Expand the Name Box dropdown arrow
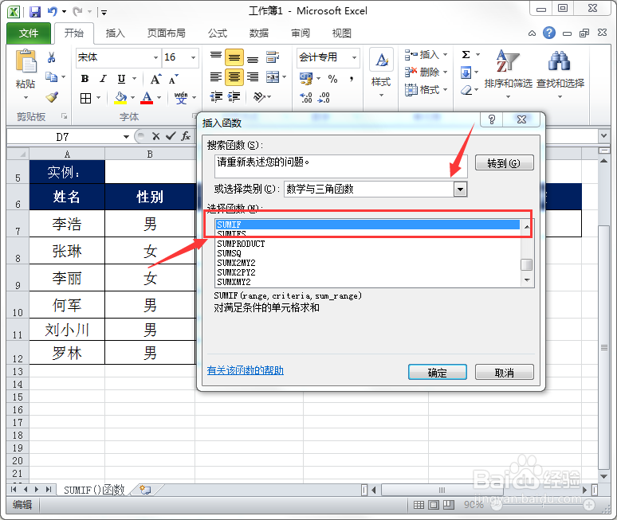617x520 pixels. 126,137
